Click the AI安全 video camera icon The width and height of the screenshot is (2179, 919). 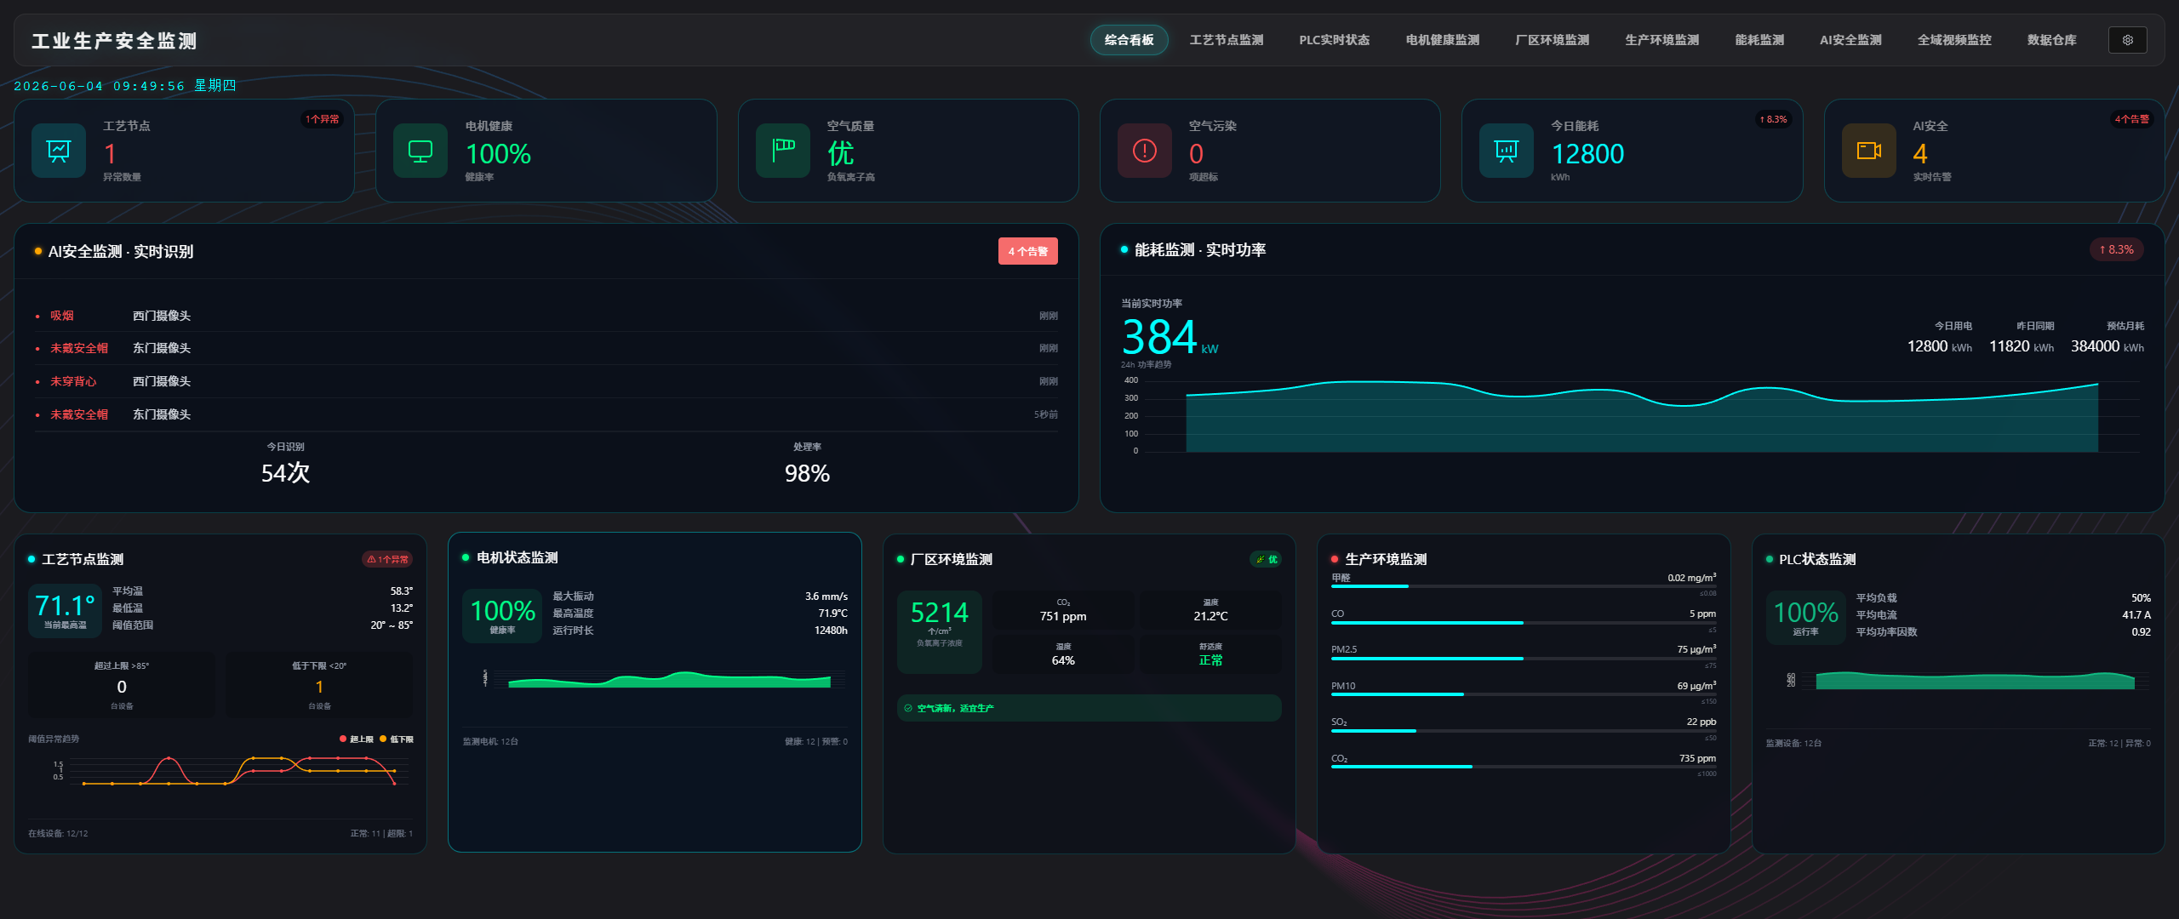(x=1869, y=151)
